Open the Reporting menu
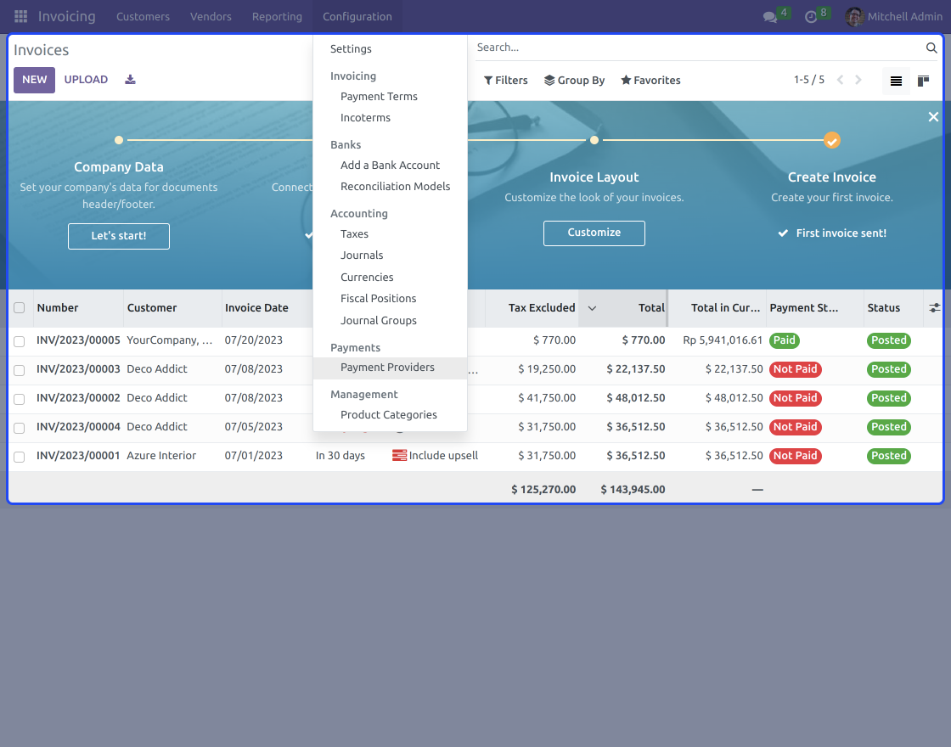Screen dimensions: 951x747 click(x=277, y=16)
